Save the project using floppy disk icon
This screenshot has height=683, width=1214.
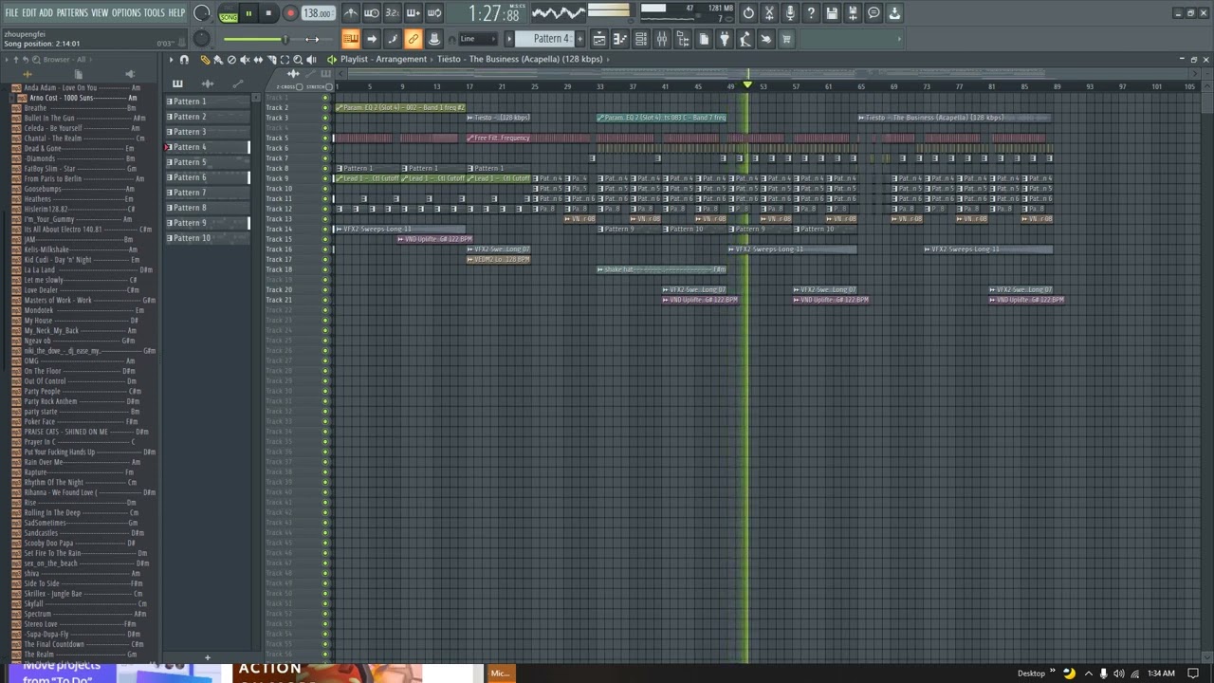pos(832,13)
